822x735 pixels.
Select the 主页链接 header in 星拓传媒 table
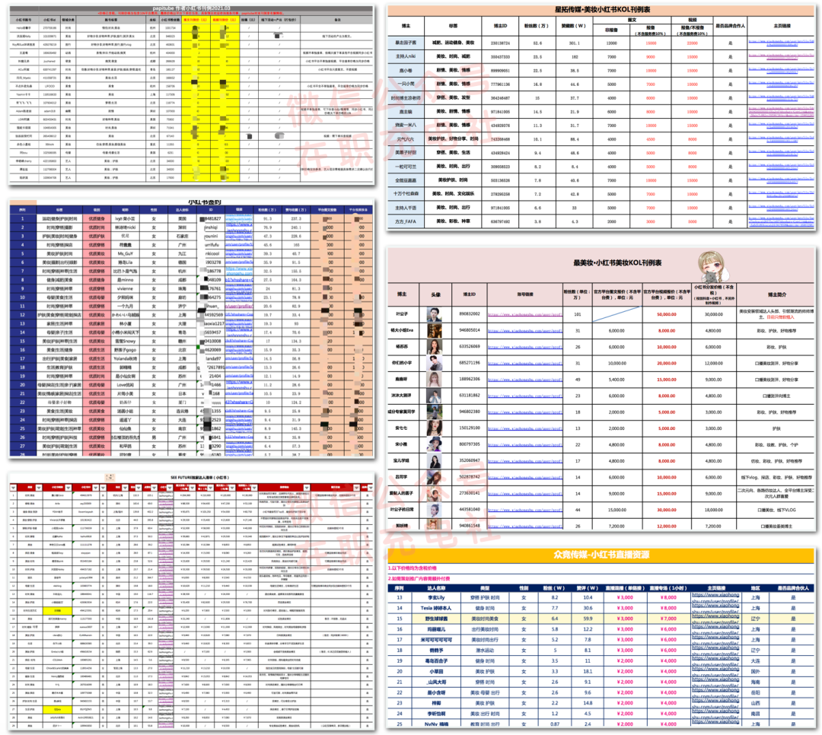[x=782, y=26]
